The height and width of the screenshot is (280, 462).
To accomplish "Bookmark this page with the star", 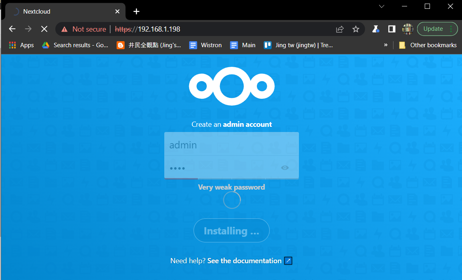I will 356,29.
